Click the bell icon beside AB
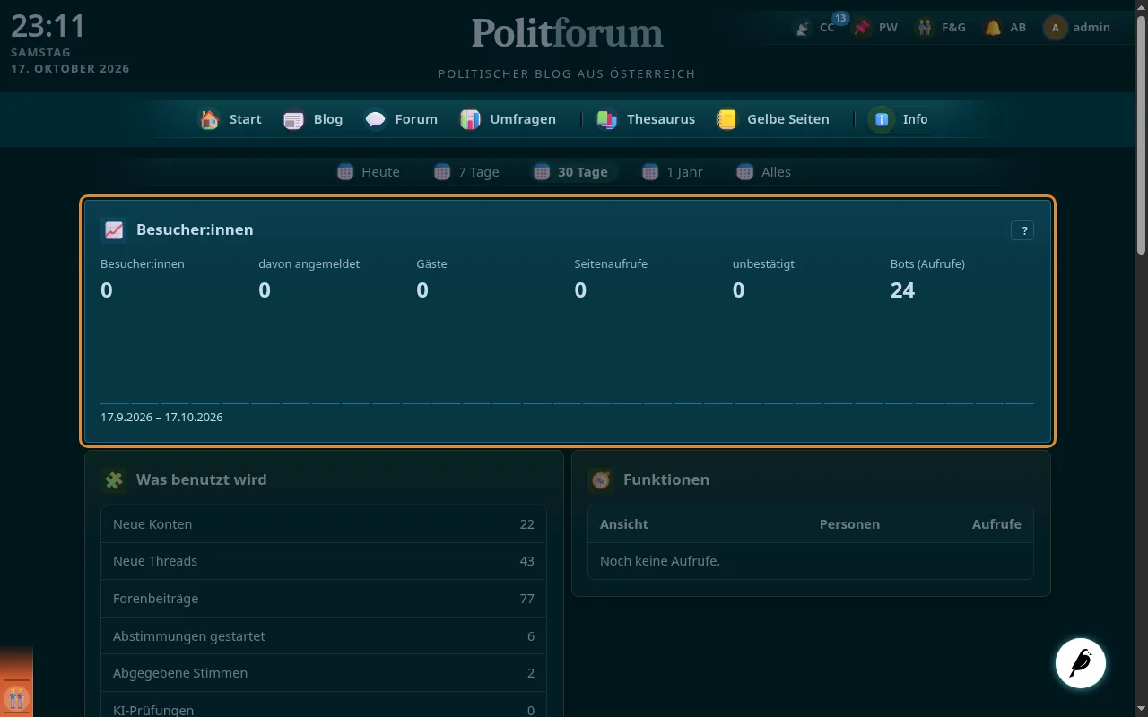Image resolution: width=1148 pixels, height=717 pixels. point(993,28)
